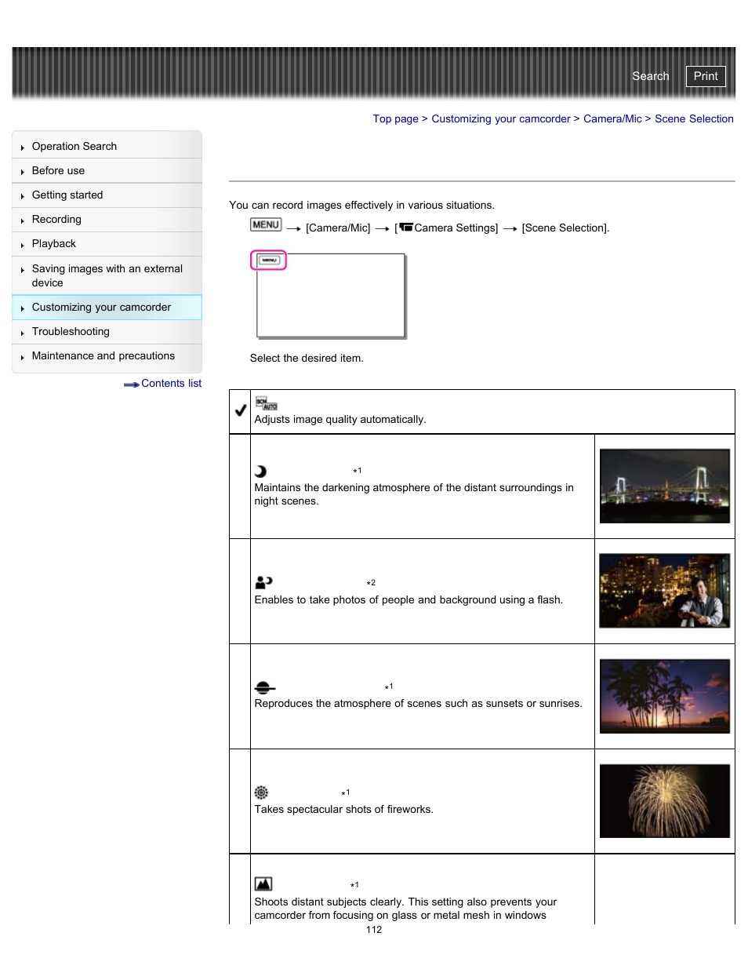This screenshot has width=748, height=969.
Task: Click the small MENU icon in screen diagram
Action: pos(269,260)
